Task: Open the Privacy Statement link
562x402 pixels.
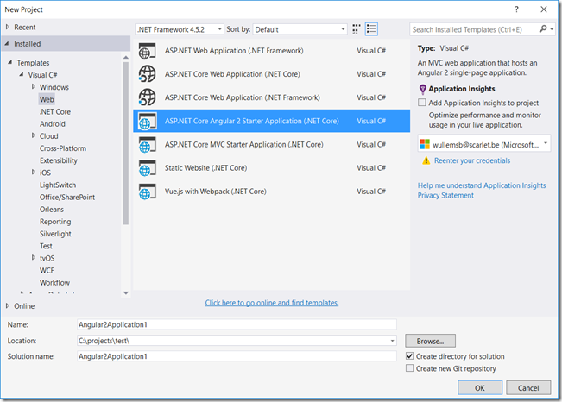Action: click(445, 195)
